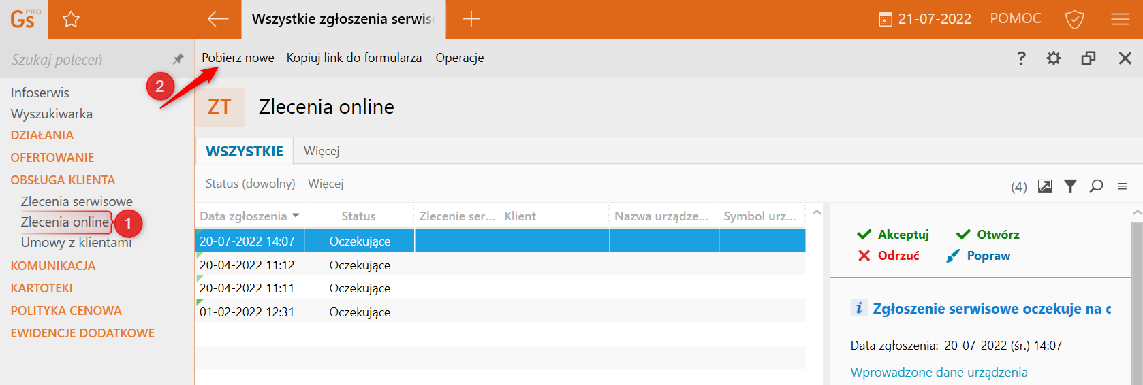1143x385 pixels.
Task: Open the Status (dowolny) filter dropdown
Action: coord(250,184)
